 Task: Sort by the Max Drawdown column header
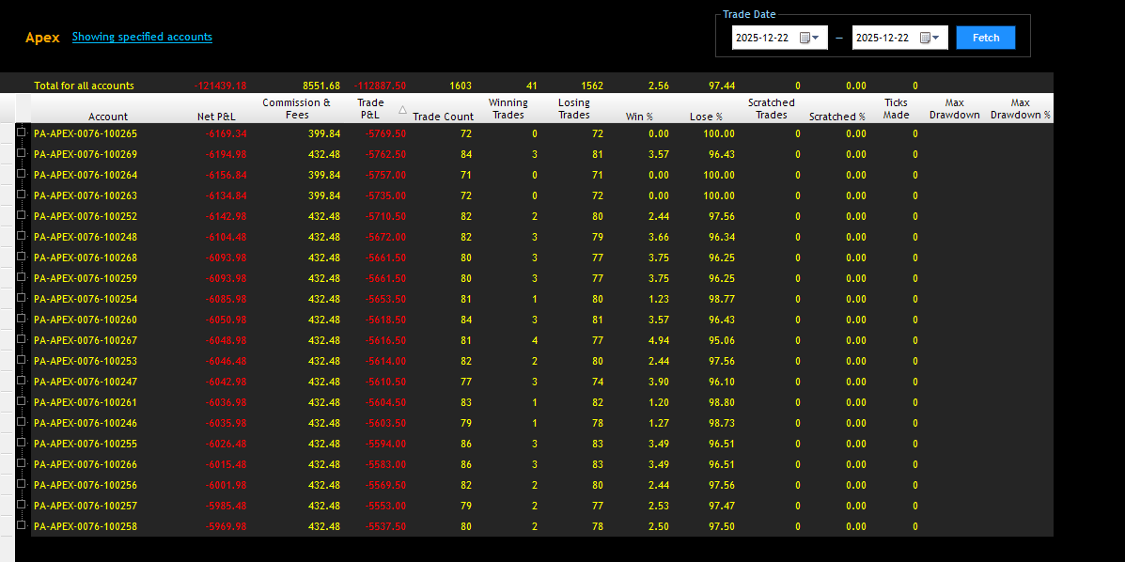pos(954,108)
